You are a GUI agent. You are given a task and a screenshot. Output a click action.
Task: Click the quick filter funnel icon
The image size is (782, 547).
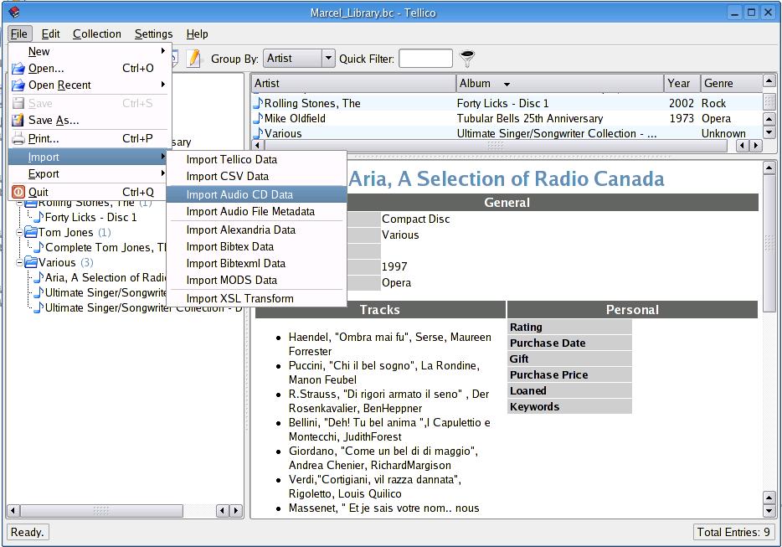tap(467, 58)
